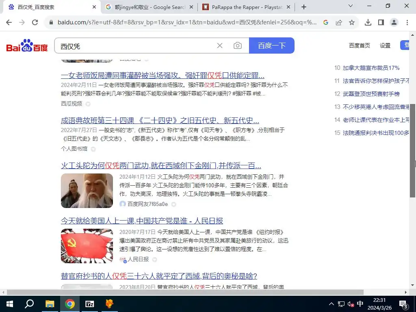Open Windows Start menu

pyautogui.click(x=10, y=304)
